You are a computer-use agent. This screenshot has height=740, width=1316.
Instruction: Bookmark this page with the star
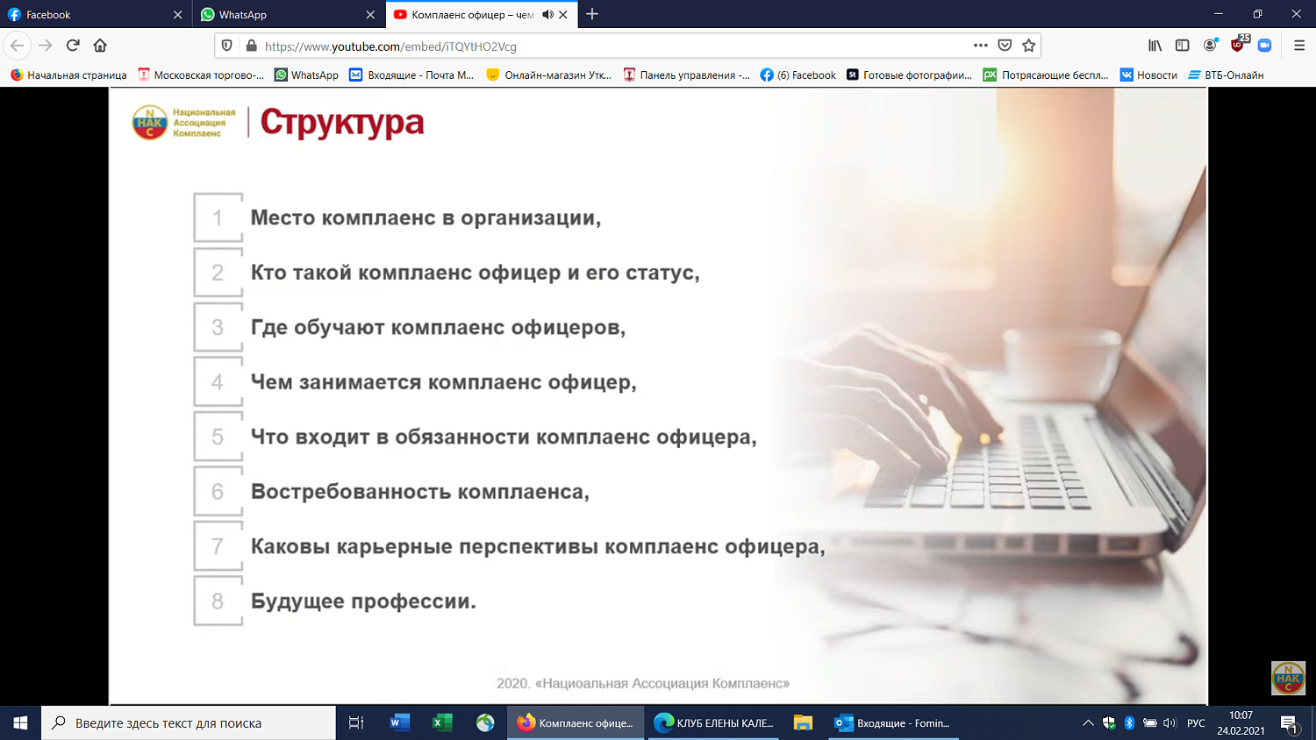point(1030,46)
